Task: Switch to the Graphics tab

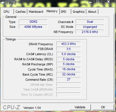Action: click(79, 12)
